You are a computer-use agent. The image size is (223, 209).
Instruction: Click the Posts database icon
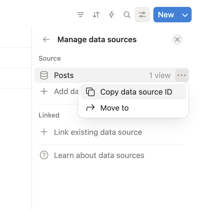[44, 75]
